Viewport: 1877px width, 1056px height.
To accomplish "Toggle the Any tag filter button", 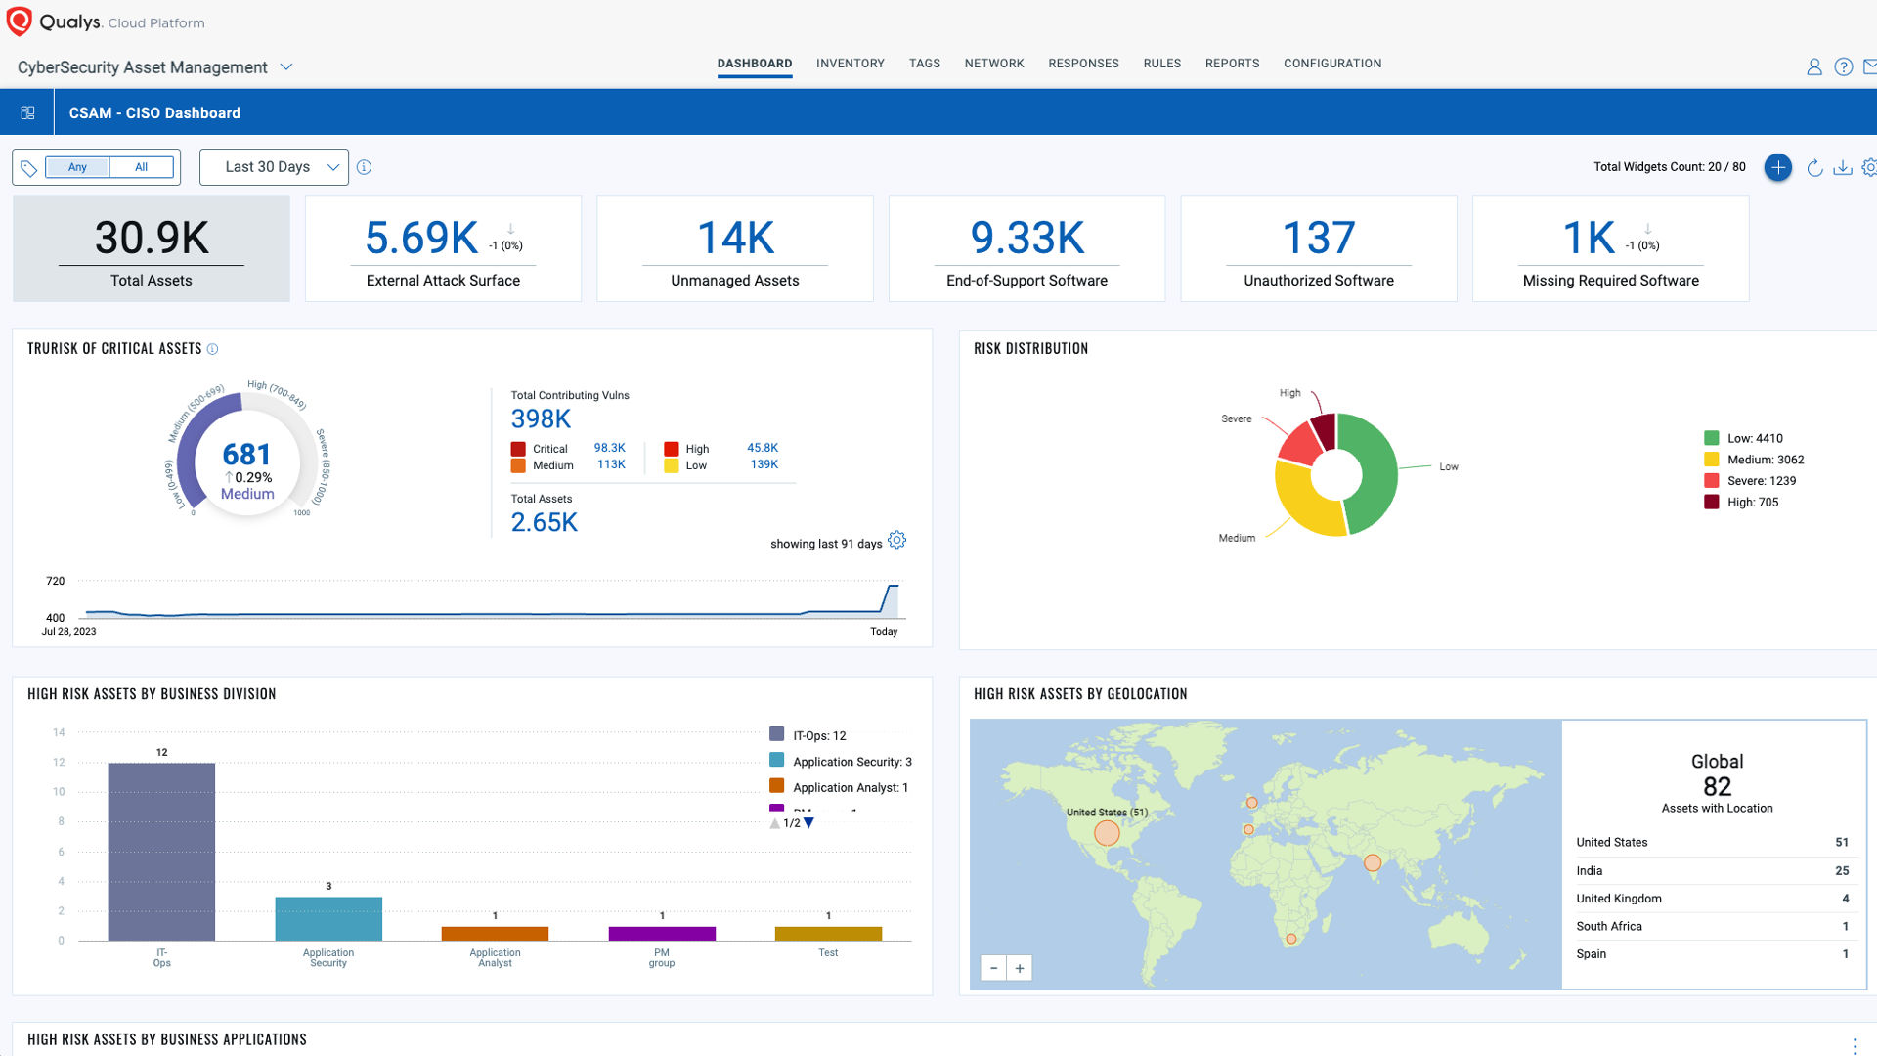I will pyautogui.click(x=77, y=166).
